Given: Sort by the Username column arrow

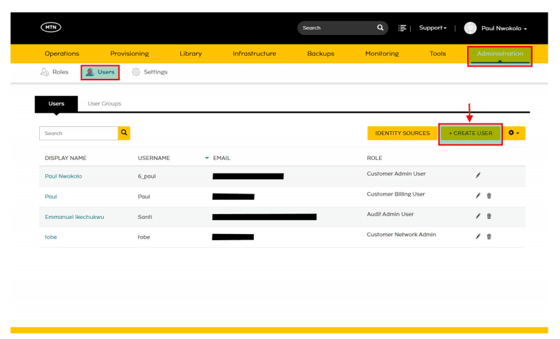Looking at the screenshot, I should 207,158.
